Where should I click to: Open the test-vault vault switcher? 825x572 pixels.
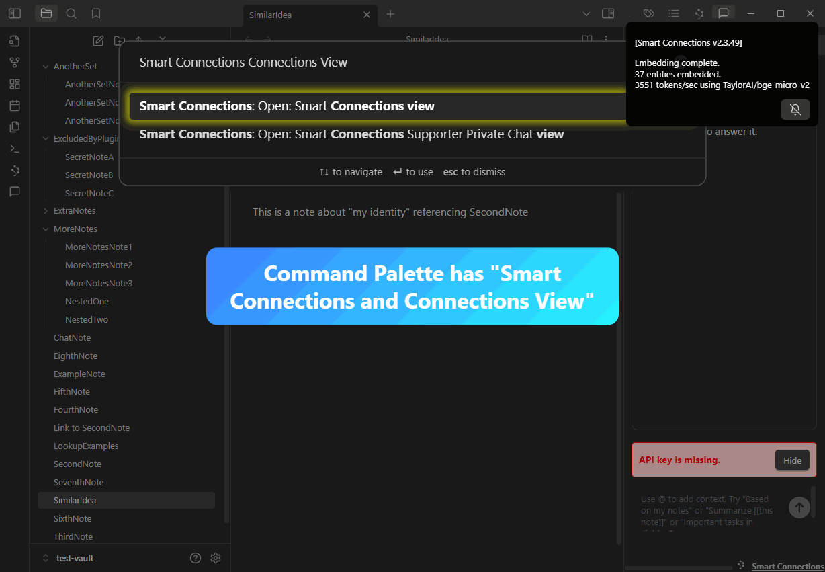(x=68, y=558)
